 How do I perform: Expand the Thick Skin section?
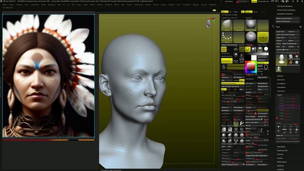pos(281,91)
